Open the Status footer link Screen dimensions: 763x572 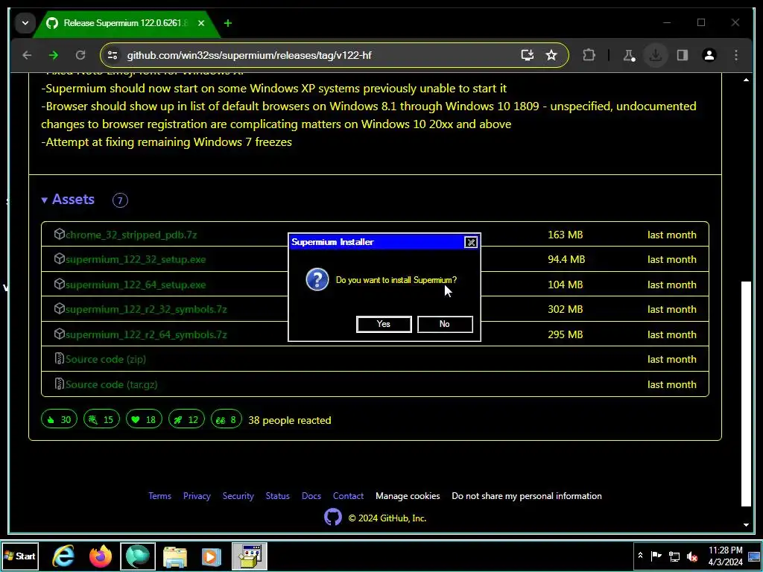coord(277,496)
